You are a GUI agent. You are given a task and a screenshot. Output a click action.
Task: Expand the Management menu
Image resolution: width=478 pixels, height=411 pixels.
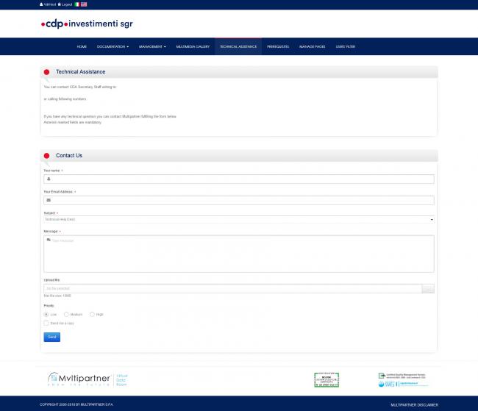pyautogui.click(x=152, y=46)
